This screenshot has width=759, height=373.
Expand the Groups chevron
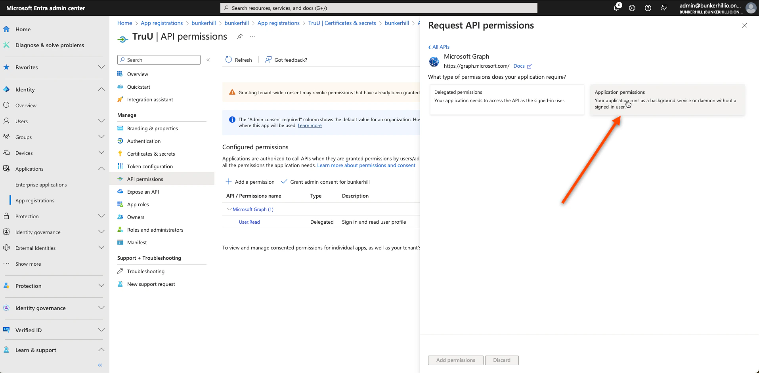(x=101, y=137)
